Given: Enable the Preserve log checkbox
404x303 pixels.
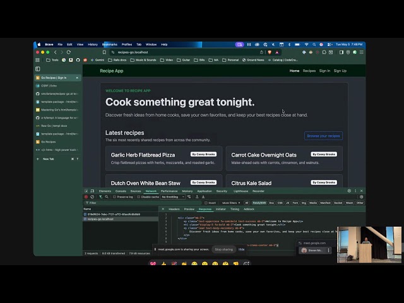Looking at the screenshot, I should tap(115, 197).
